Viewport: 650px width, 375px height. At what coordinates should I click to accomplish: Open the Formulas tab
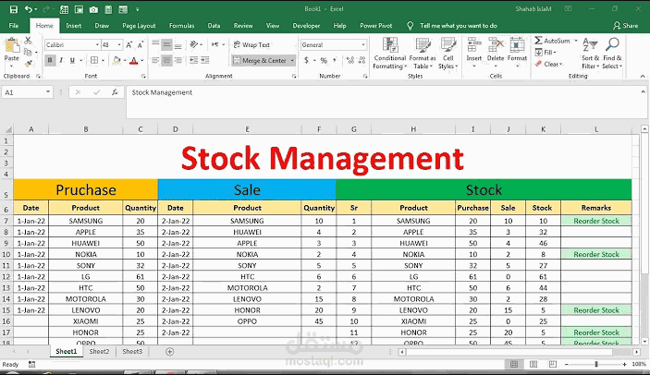(181, 26)
